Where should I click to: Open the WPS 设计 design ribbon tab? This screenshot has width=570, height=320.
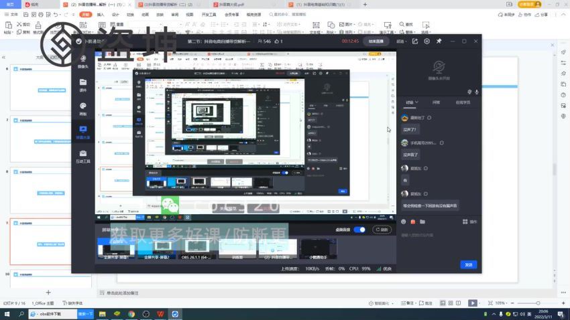point(115,15)
